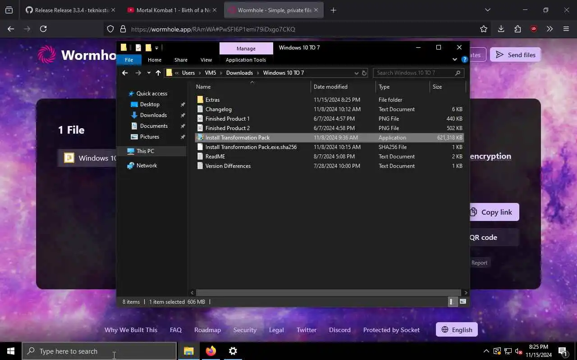This screenshot has height=360, width=577.
Task: Open a new Firefox tab
Action: point(333,10)
